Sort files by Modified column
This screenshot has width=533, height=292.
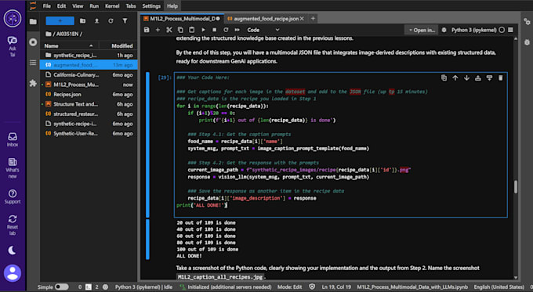(118, 46)
